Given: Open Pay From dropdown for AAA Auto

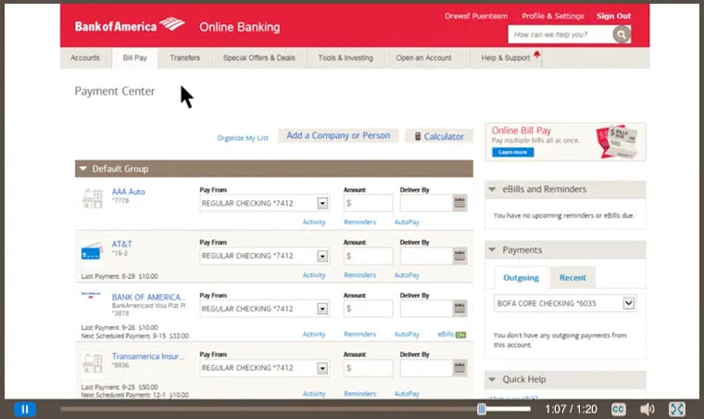Looking at the screenshot, I should pyautogui.click(x=322, y=203).
